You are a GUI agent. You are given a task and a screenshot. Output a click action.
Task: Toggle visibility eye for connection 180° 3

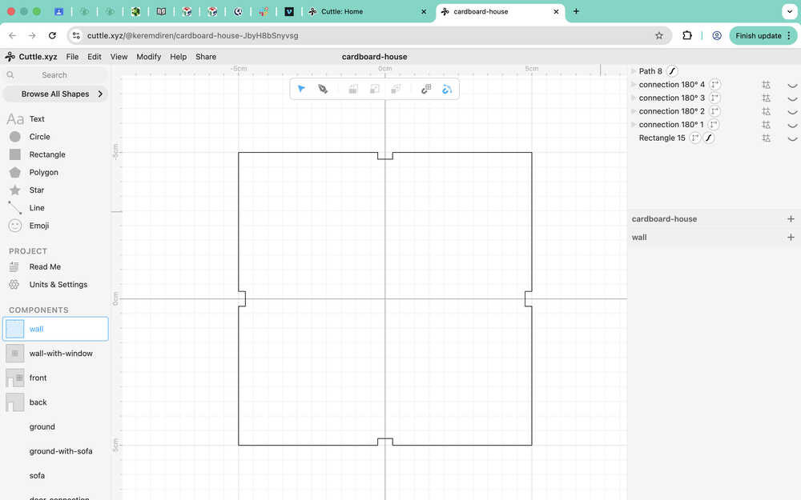click(792, 98)
